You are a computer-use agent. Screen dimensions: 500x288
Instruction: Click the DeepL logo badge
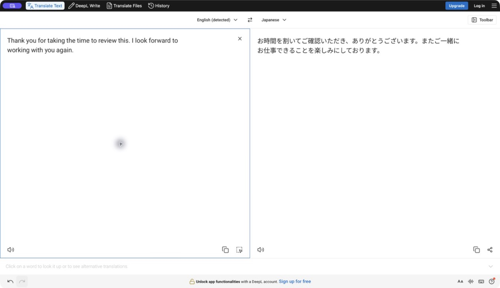[12, 6]
